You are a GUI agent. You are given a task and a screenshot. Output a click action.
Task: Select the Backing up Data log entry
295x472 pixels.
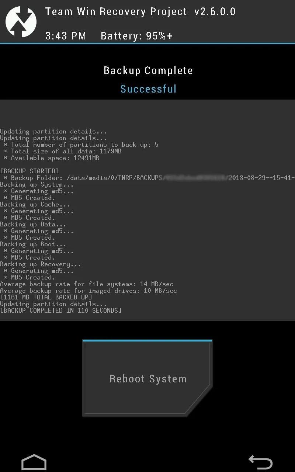pyautogui.click(x=33, y=224)
